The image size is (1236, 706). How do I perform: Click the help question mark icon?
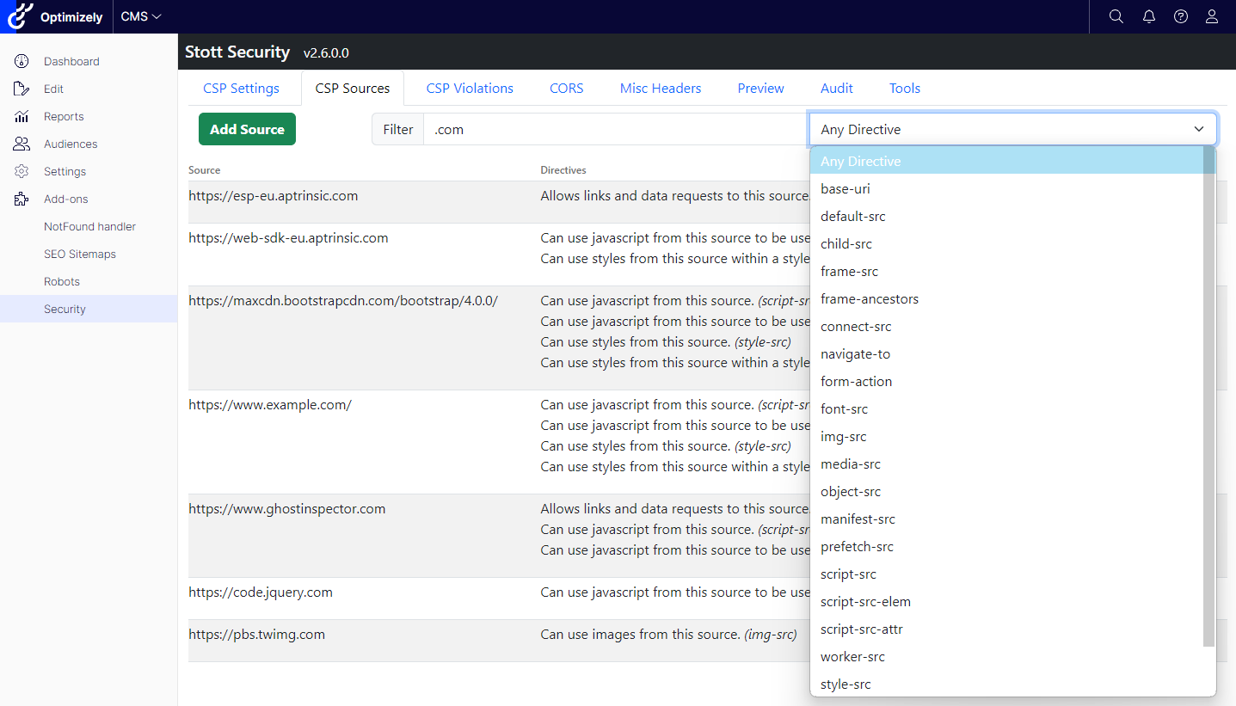click(x=1181, y=16)
